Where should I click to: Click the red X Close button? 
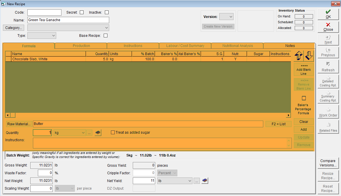(328, 27)
